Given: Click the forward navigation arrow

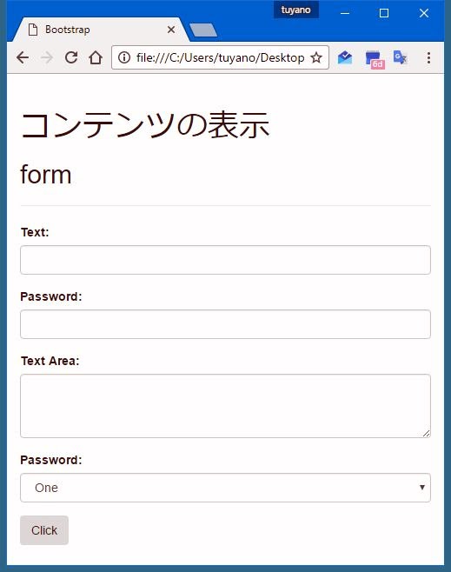Looking at the screenshot, I should pyautogui.click(x=47, y=57).
